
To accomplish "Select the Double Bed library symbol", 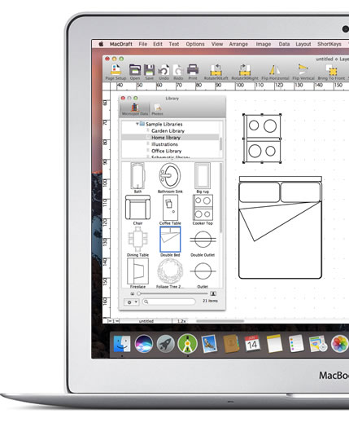I will (170, 241).
